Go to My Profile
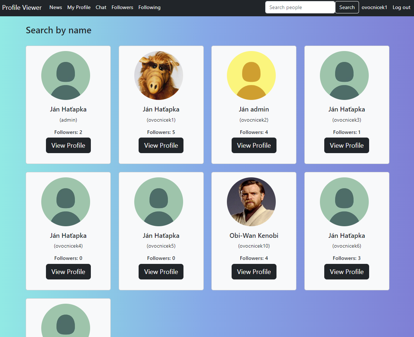Viewport: 414px width, 337px height. (x=79, y=7)
